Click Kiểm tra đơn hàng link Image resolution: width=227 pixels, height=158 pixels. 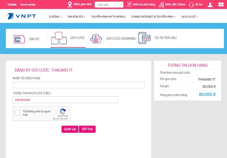[x=144, y=5]
